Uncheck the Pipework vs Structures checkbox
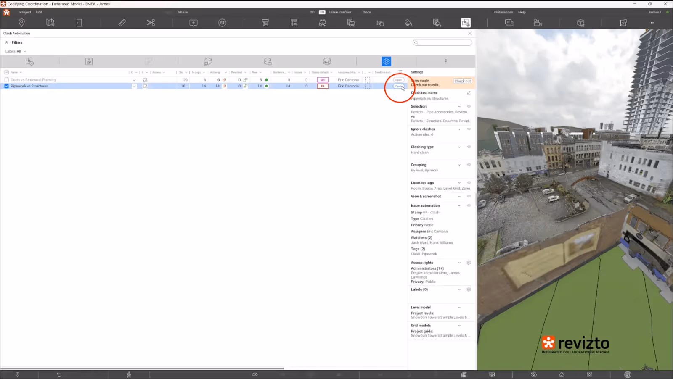The width and height of the screenshot is (673, 379). [6, 86]
